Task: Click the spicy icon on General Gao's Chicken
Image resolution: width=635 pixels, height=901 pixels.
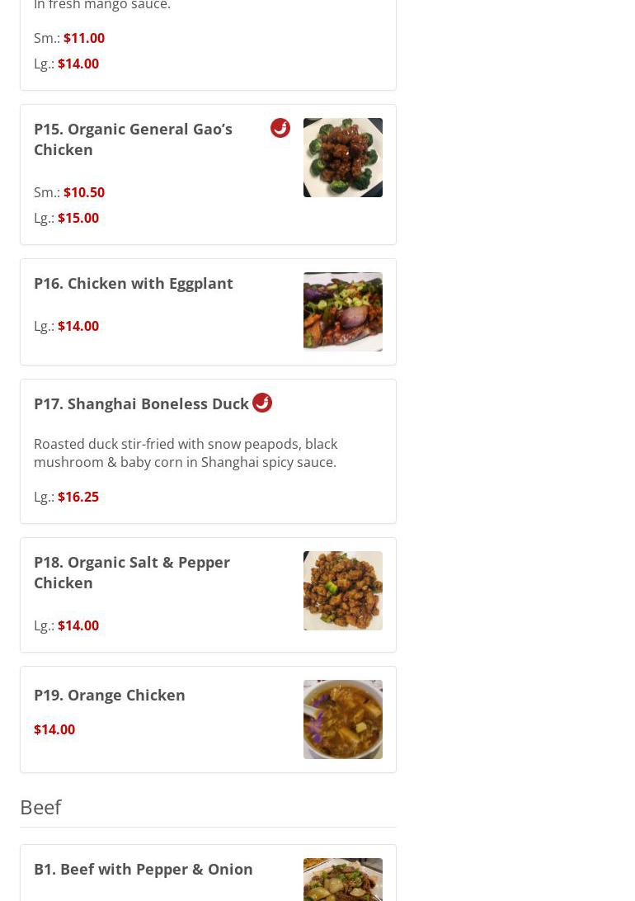Action: click(280, 128)
